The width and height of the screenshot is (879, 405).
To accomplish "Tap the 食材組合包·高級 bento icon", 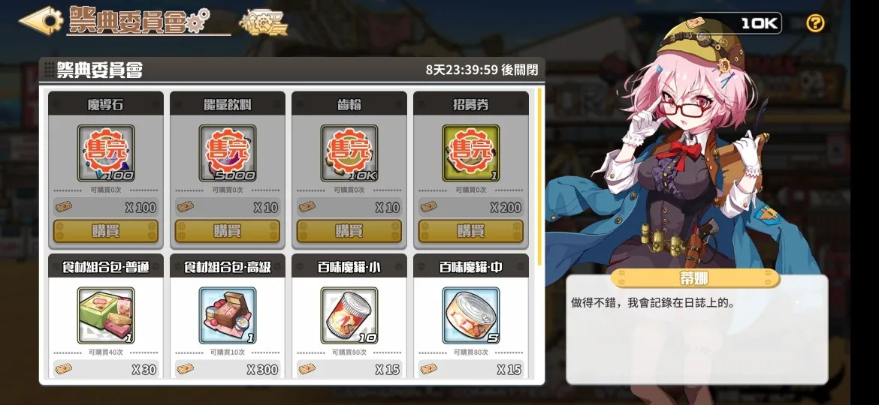I will pos(228,316).
